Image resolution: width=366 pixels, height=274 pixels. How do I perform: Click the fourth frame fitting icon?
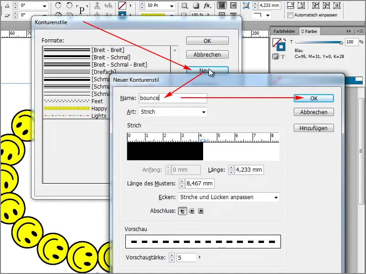click(x=326, y=5)
